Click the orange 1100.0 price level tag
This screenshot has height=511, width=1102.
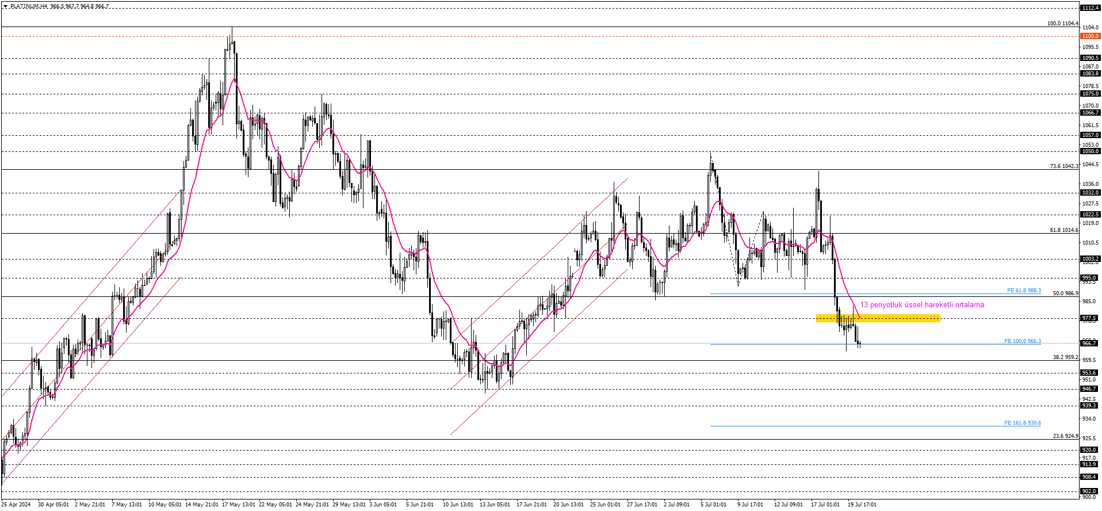click(1090, 36)
